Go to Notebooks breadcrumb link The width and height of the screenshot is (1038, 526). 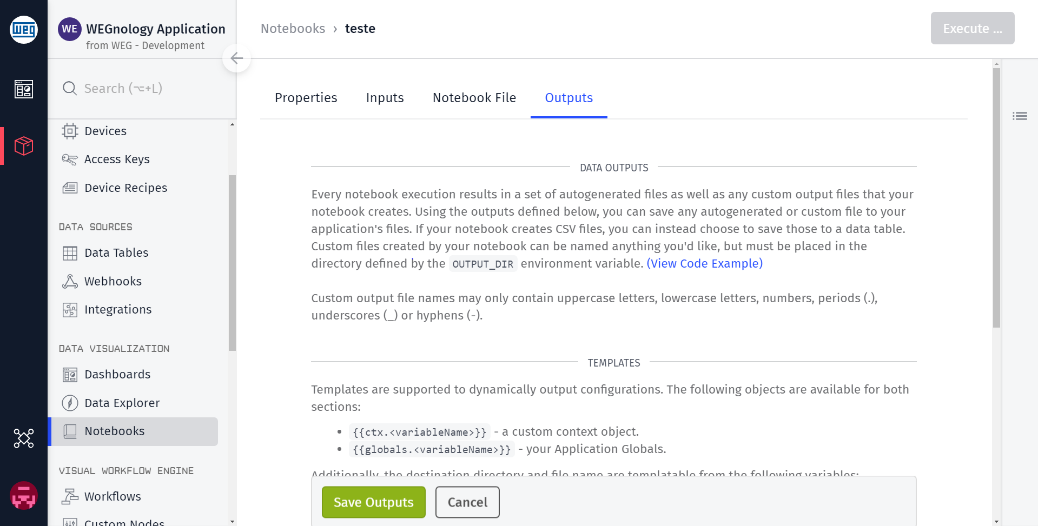point(293,29)
